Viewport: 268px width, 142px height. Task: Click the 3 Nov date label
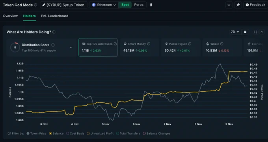click(x=44, y=124)
